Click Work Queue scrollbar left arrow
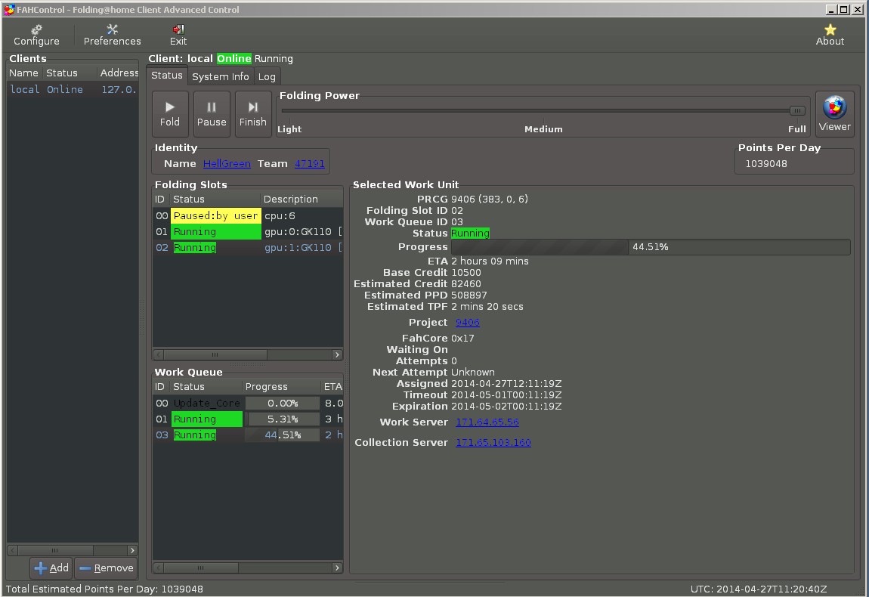This screenshot has height=597, width=869. (x=159, y=568)
